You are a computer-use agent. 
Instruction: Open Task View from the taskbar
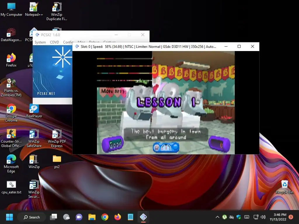54,217
